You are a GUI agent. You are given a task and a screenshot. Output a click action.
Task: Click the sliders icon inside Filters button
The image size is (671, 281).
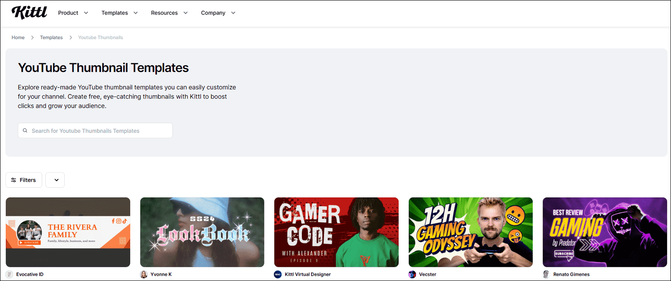(15, 180)
